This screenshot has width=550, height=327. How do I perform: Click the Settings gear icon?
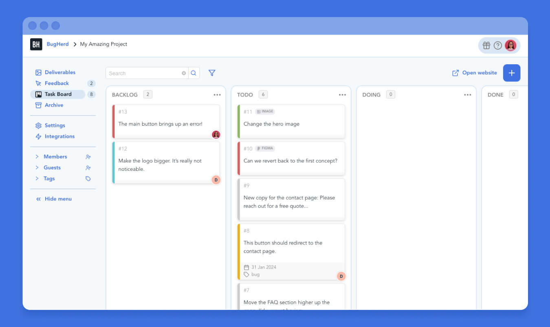click(37, 125)
